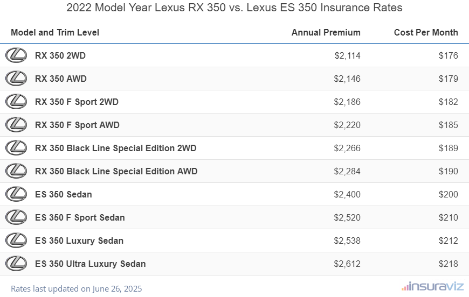
Task: Select RX 350 Black Line Special Edition 2WD
Action: 116,148
